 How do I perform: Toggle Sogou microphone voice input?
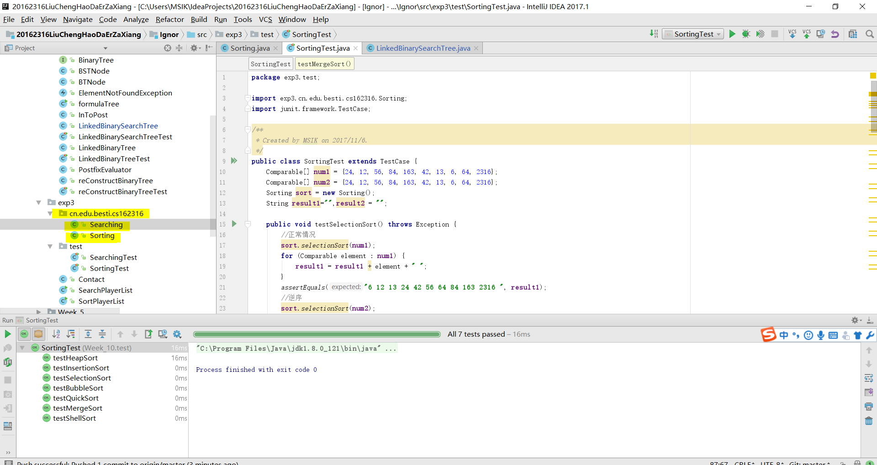pos(821,335)
